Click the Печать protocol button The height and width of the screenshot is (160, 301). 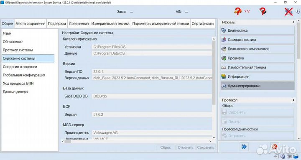[258, 122]
